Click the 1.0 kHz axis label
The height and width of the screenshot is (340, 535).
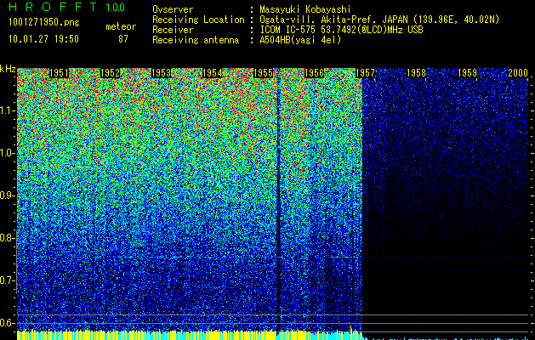(x=8, y=153)
